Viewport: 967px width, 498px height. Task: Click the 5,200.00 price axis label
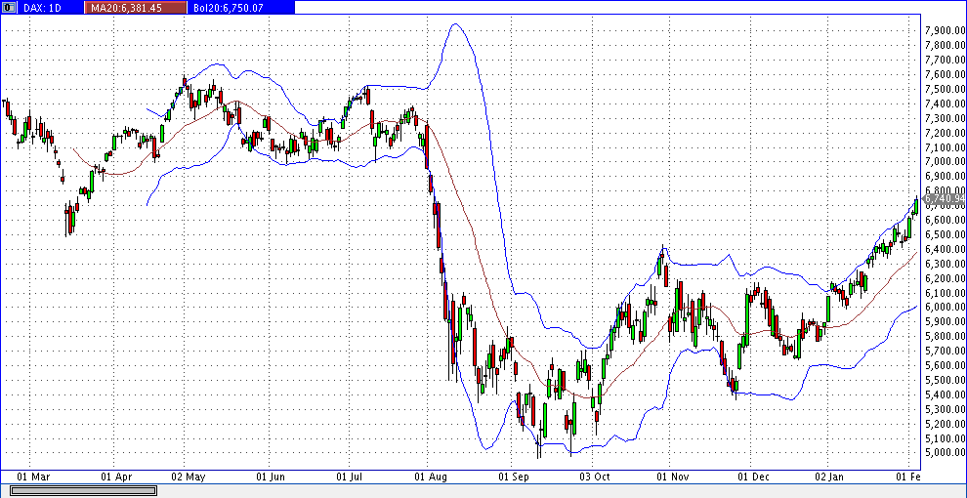coord(946,424)
